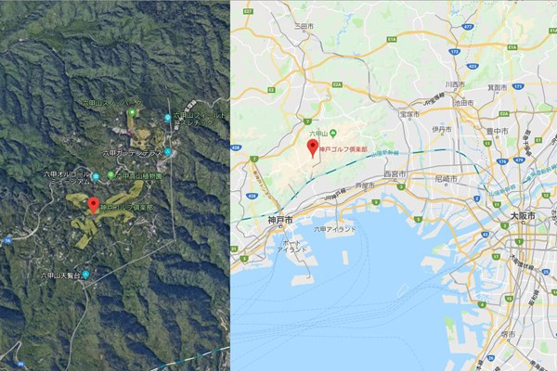Click the 三田市 city label
Viewport: 557px width, 371px height.
[x=304, y=26]
